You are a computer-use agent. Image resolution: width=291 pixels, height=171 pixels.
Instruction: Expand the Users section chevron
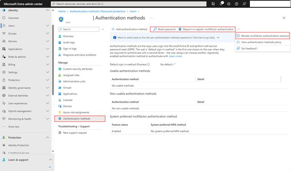point(48,26)
